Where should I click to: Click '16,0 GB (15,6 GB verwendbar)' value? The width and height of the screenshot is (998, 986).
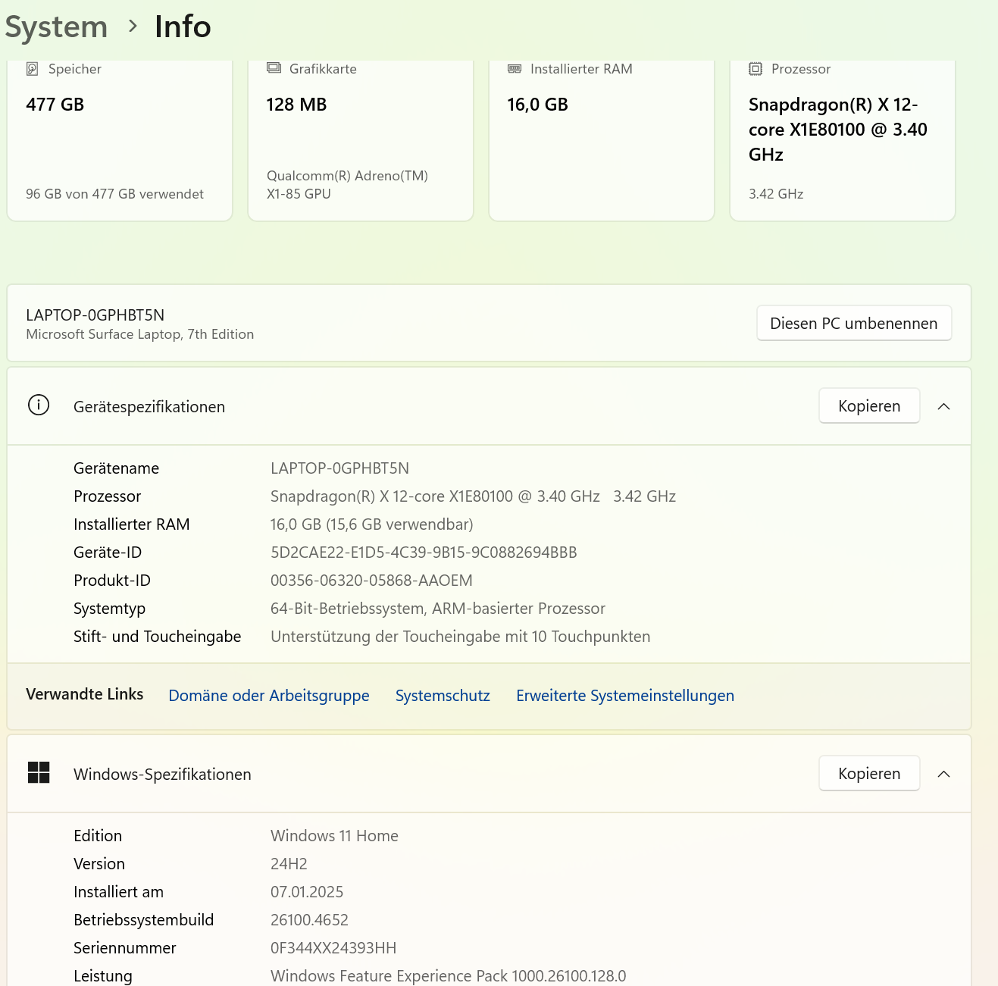click(x=371, y=524)
